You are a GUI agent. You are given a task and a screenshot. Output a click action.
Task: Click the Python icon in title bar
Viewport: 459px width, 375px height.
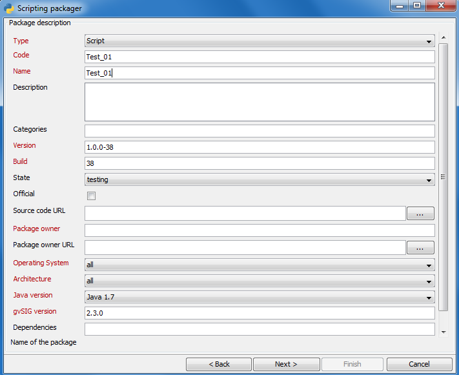pyautogui.click(x=9, y=8)
